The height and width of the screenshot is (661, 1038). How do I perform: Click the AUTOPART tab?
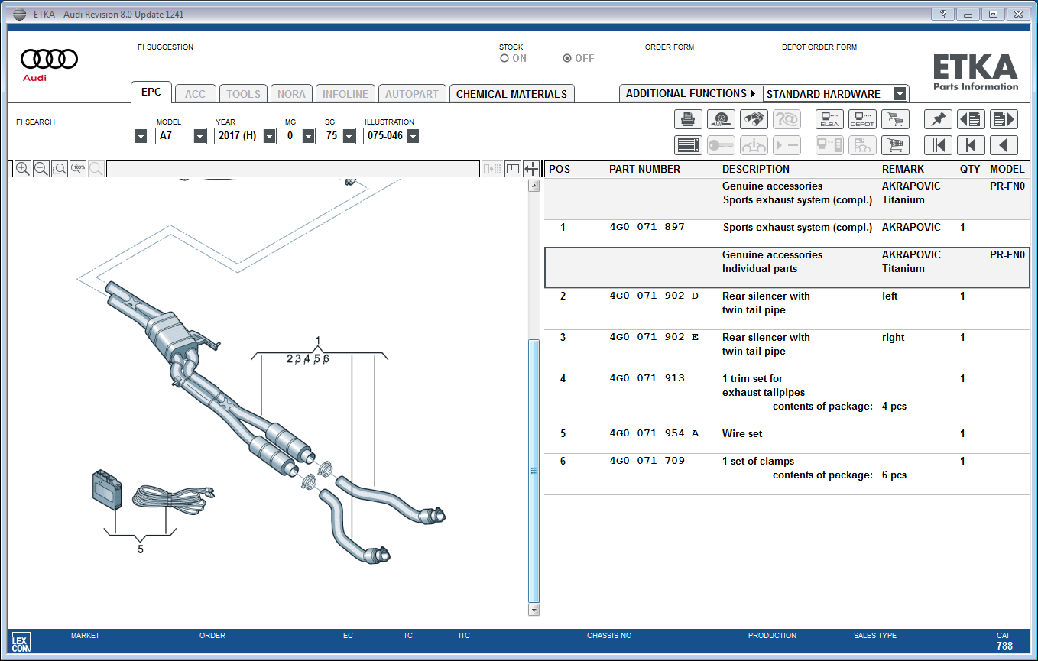coord(412,94)
